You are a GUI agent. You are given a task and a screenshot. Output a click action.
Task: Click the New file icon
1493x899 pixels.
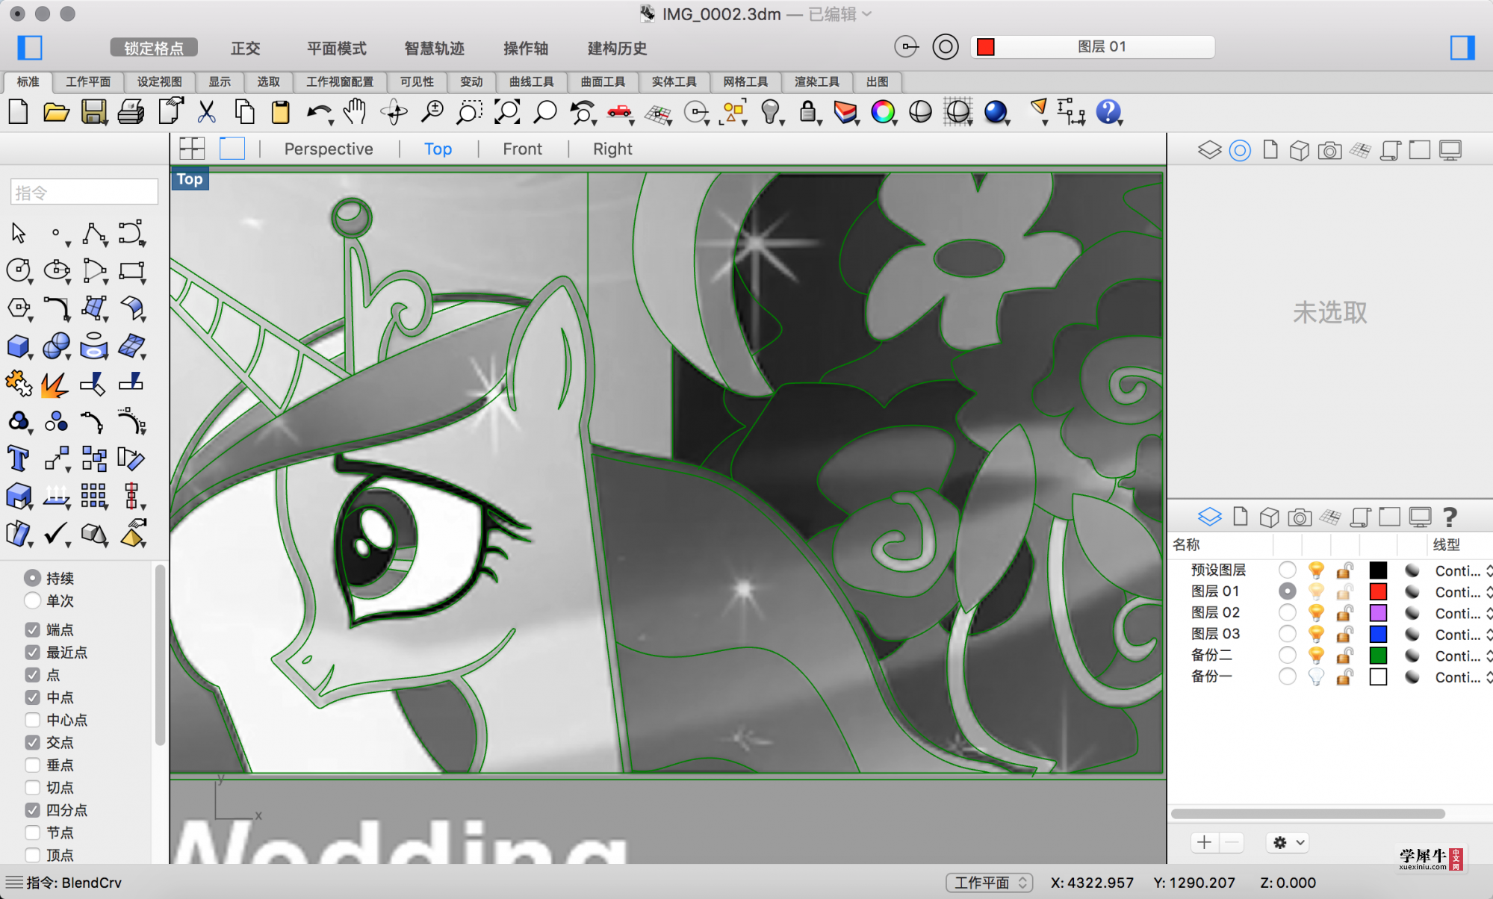pyautogui.click(x=19, y=112)
